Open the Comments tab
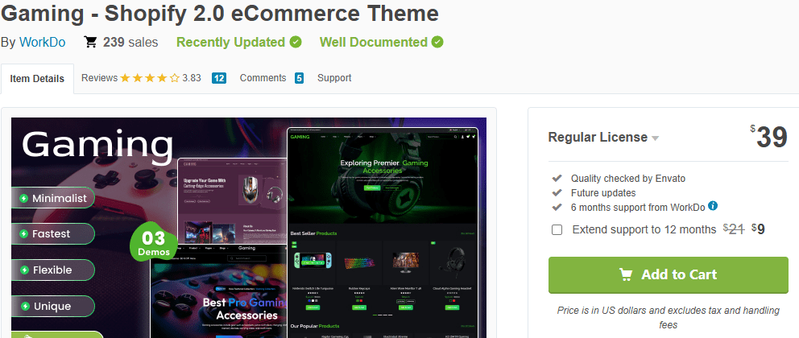The image size is (799, 338). click(263, 78)
